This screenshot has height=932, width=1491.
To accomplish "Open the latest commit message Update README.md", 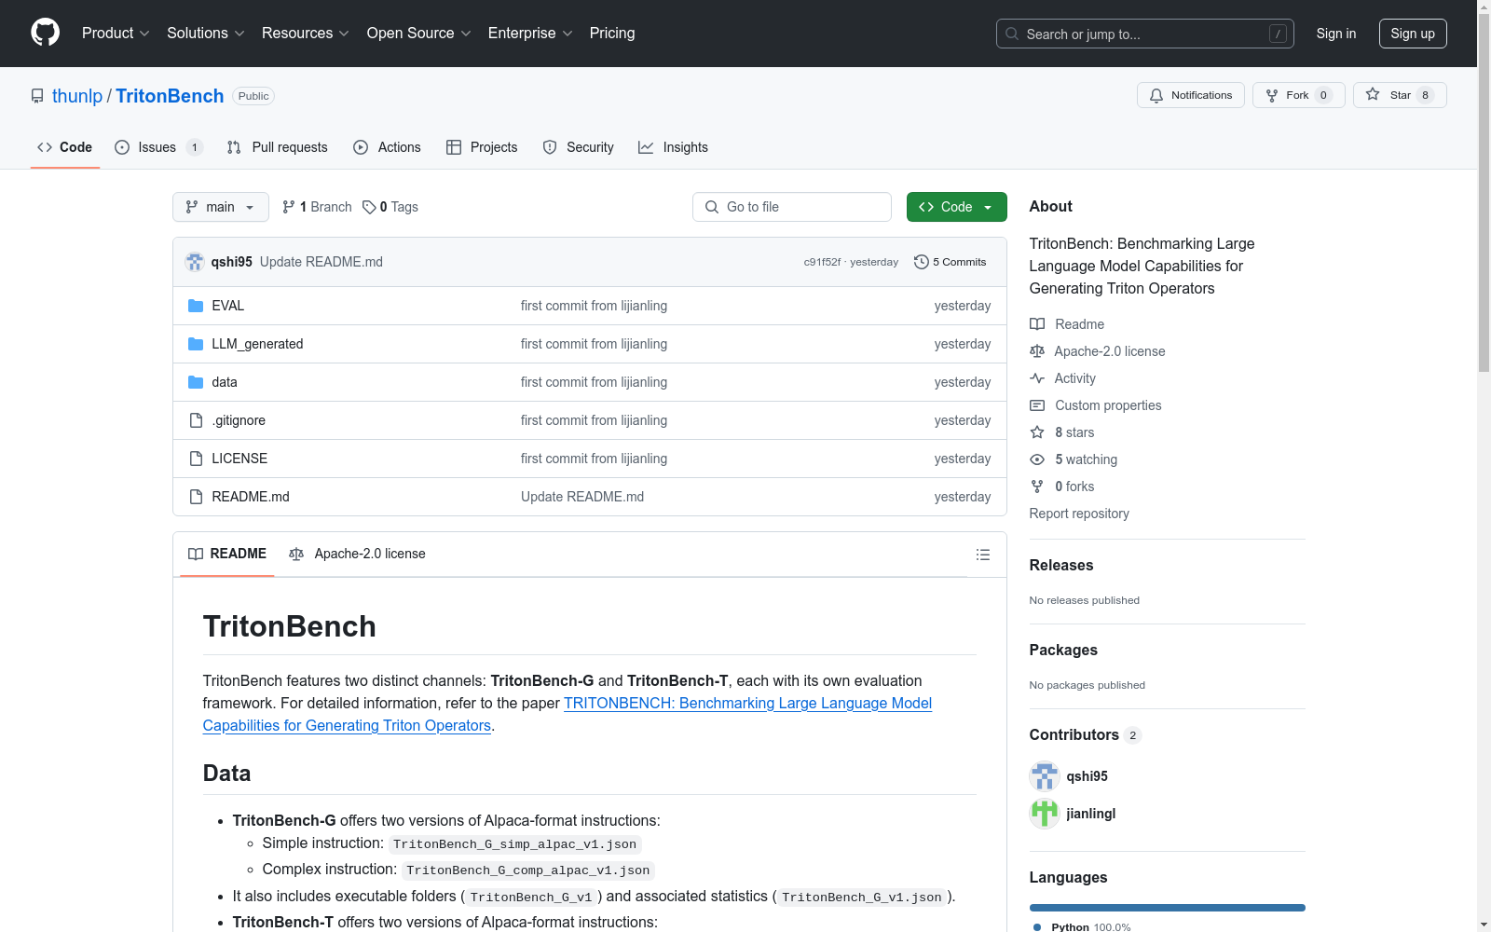I will coord(321,262).
